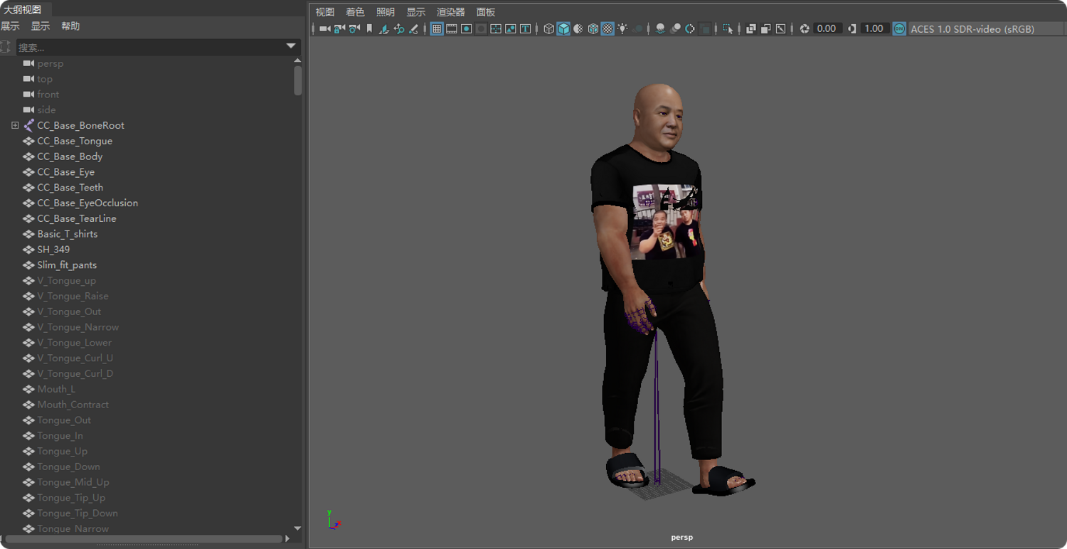Toggle the Field Chart overlay

click(496, 29)
